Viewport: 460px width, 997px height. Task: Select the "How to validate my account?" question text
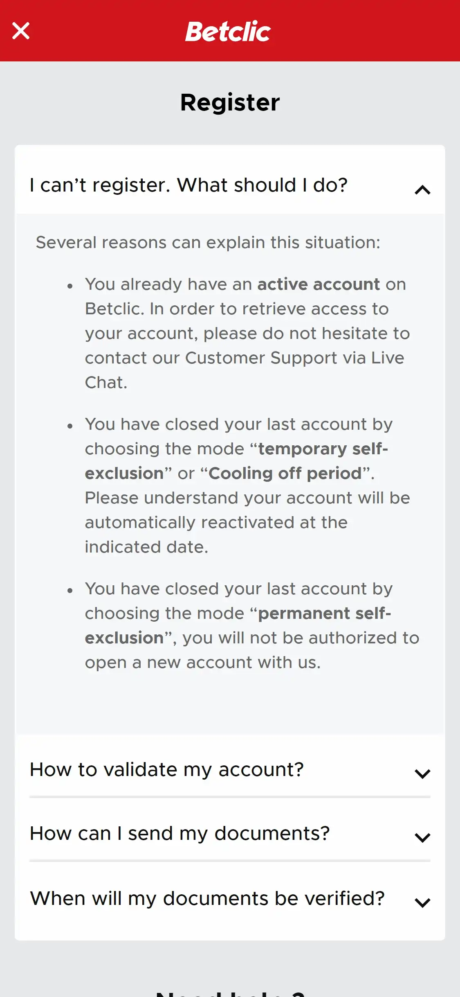167,769
